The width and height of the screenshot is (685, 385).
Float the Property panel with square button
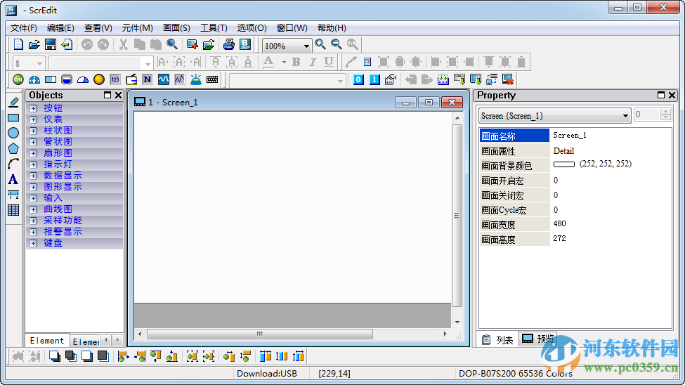[661, 96]
